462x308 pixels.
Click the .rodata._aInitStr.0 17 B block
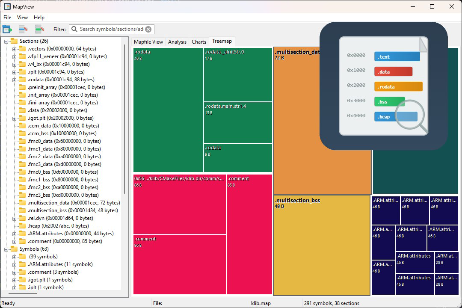238,75
